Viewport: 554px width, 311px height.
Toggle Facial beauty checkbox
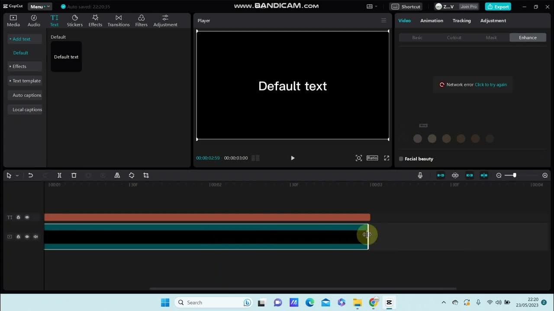[401, 159]
